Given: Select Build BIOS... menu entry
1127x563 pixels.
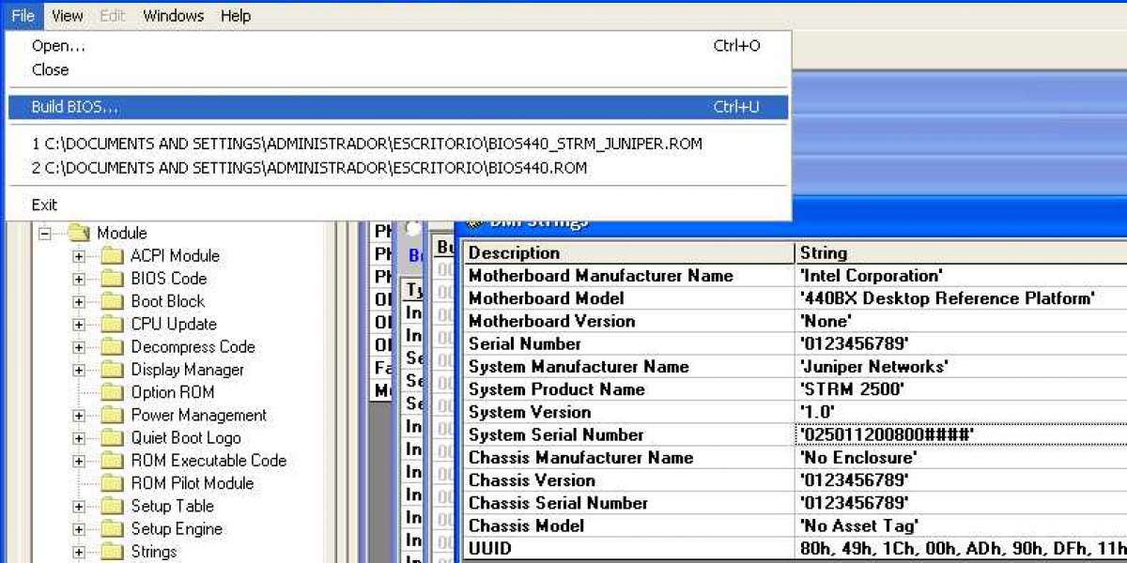Looking at the screenshot, I should click(397, 107).
